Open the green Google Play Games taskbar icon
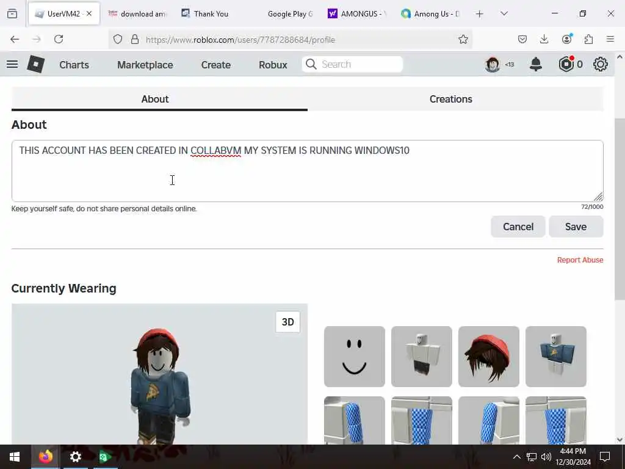This screenshot has height=469, width=625. coord(105,457)
